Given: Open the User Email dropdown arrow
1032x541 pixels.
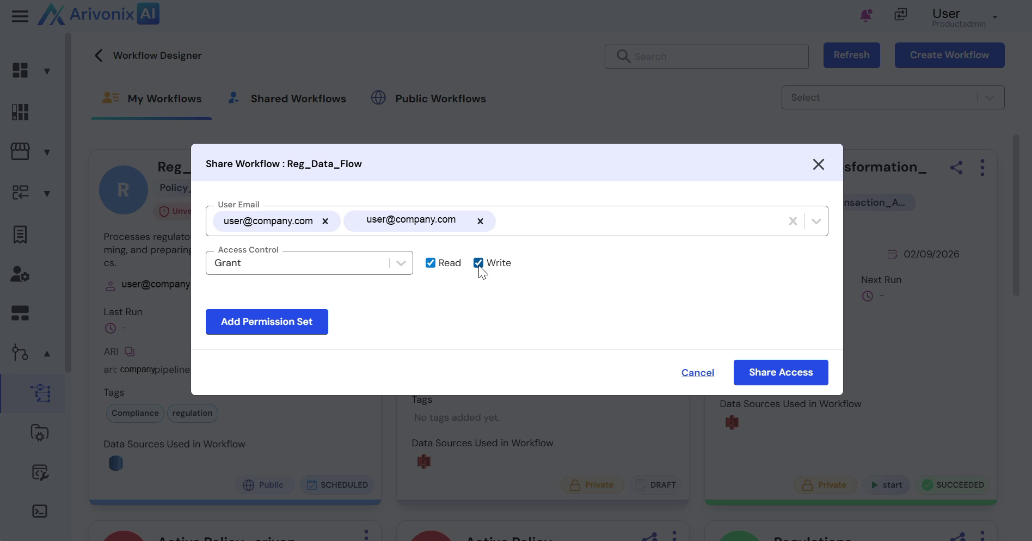Looking at the screenshot, I should click(816, 221).
